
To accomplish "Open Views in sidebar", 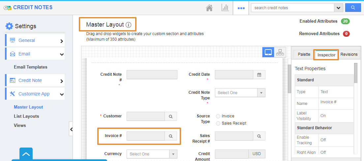I will (x=20, y=126).
